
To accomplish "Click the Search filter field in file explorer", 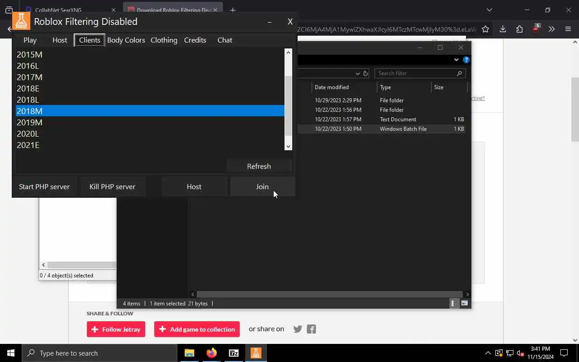I will click(416, 73).
